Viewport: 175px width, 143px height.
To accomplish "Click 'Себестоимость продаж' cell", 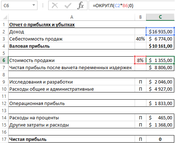I will coord(71,39).
